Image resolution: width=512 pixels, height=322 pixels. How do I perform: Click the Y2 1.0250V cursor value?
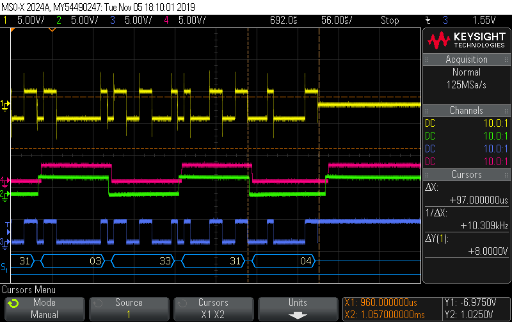pyautogui.click(x=469, y=315)
